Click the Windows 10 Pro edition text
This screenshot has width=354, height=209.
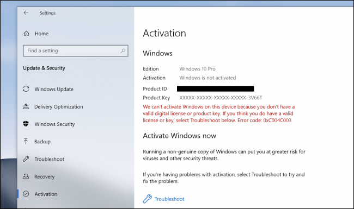197,68
